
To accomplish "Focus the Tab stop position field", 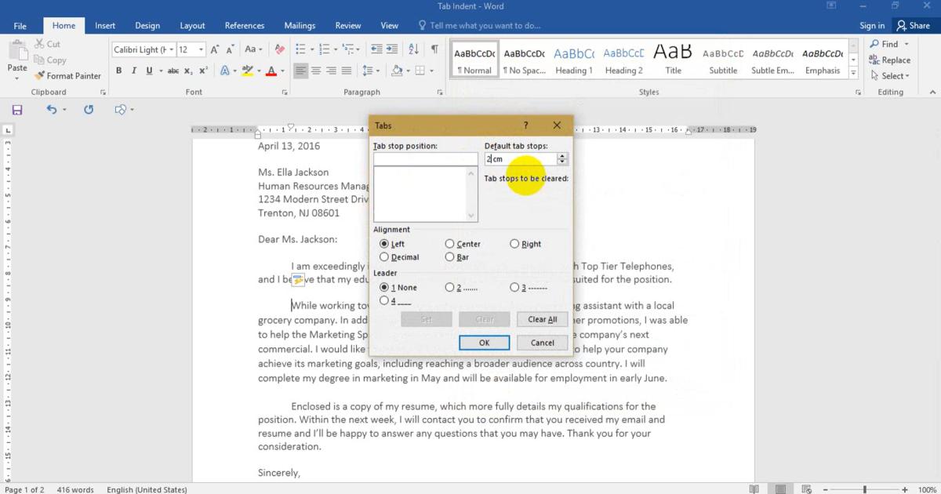I will click(x=425, y=159).
